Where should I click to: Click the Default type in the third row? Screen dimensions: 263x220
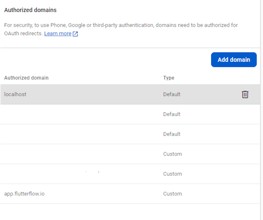(x=172, y=134)
